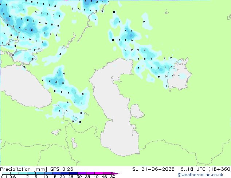Select the 45–50 mm legend color swatch

tap(107, 173)
